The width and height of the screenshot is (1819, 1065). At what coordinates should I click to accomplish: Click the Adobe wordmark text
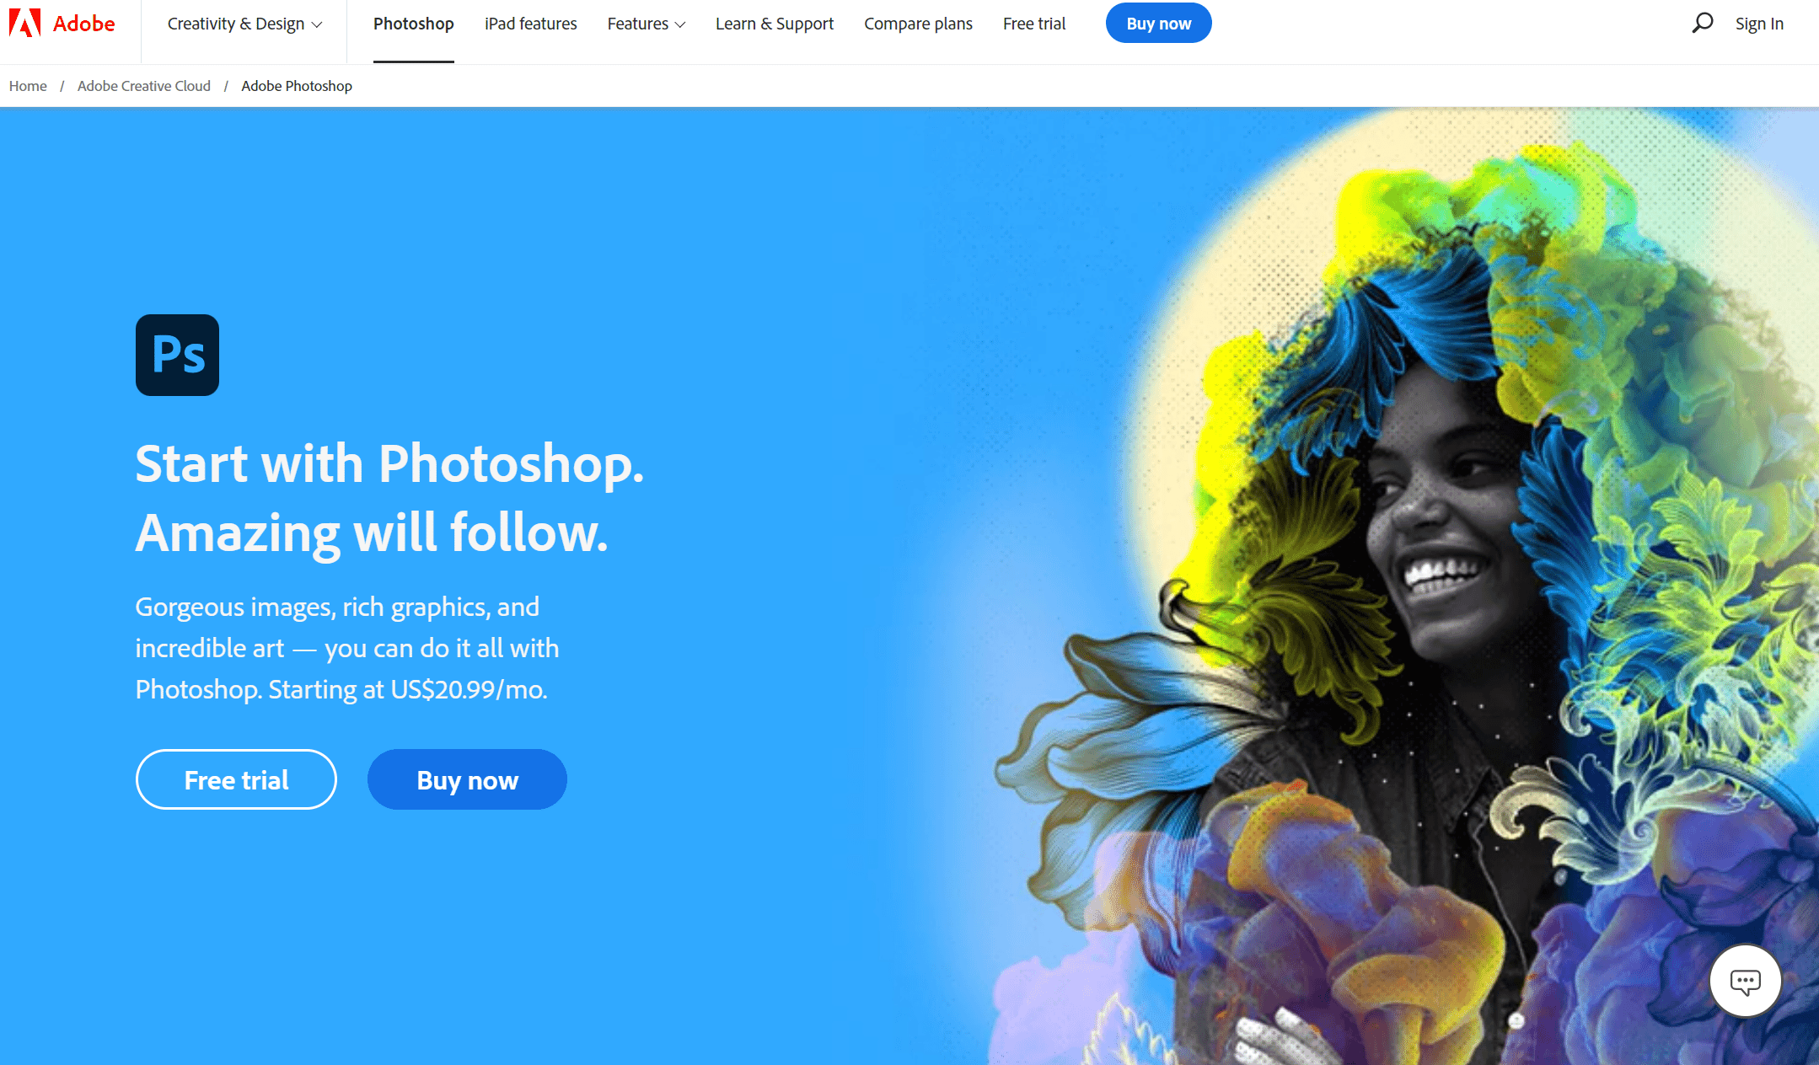(83, 24)
